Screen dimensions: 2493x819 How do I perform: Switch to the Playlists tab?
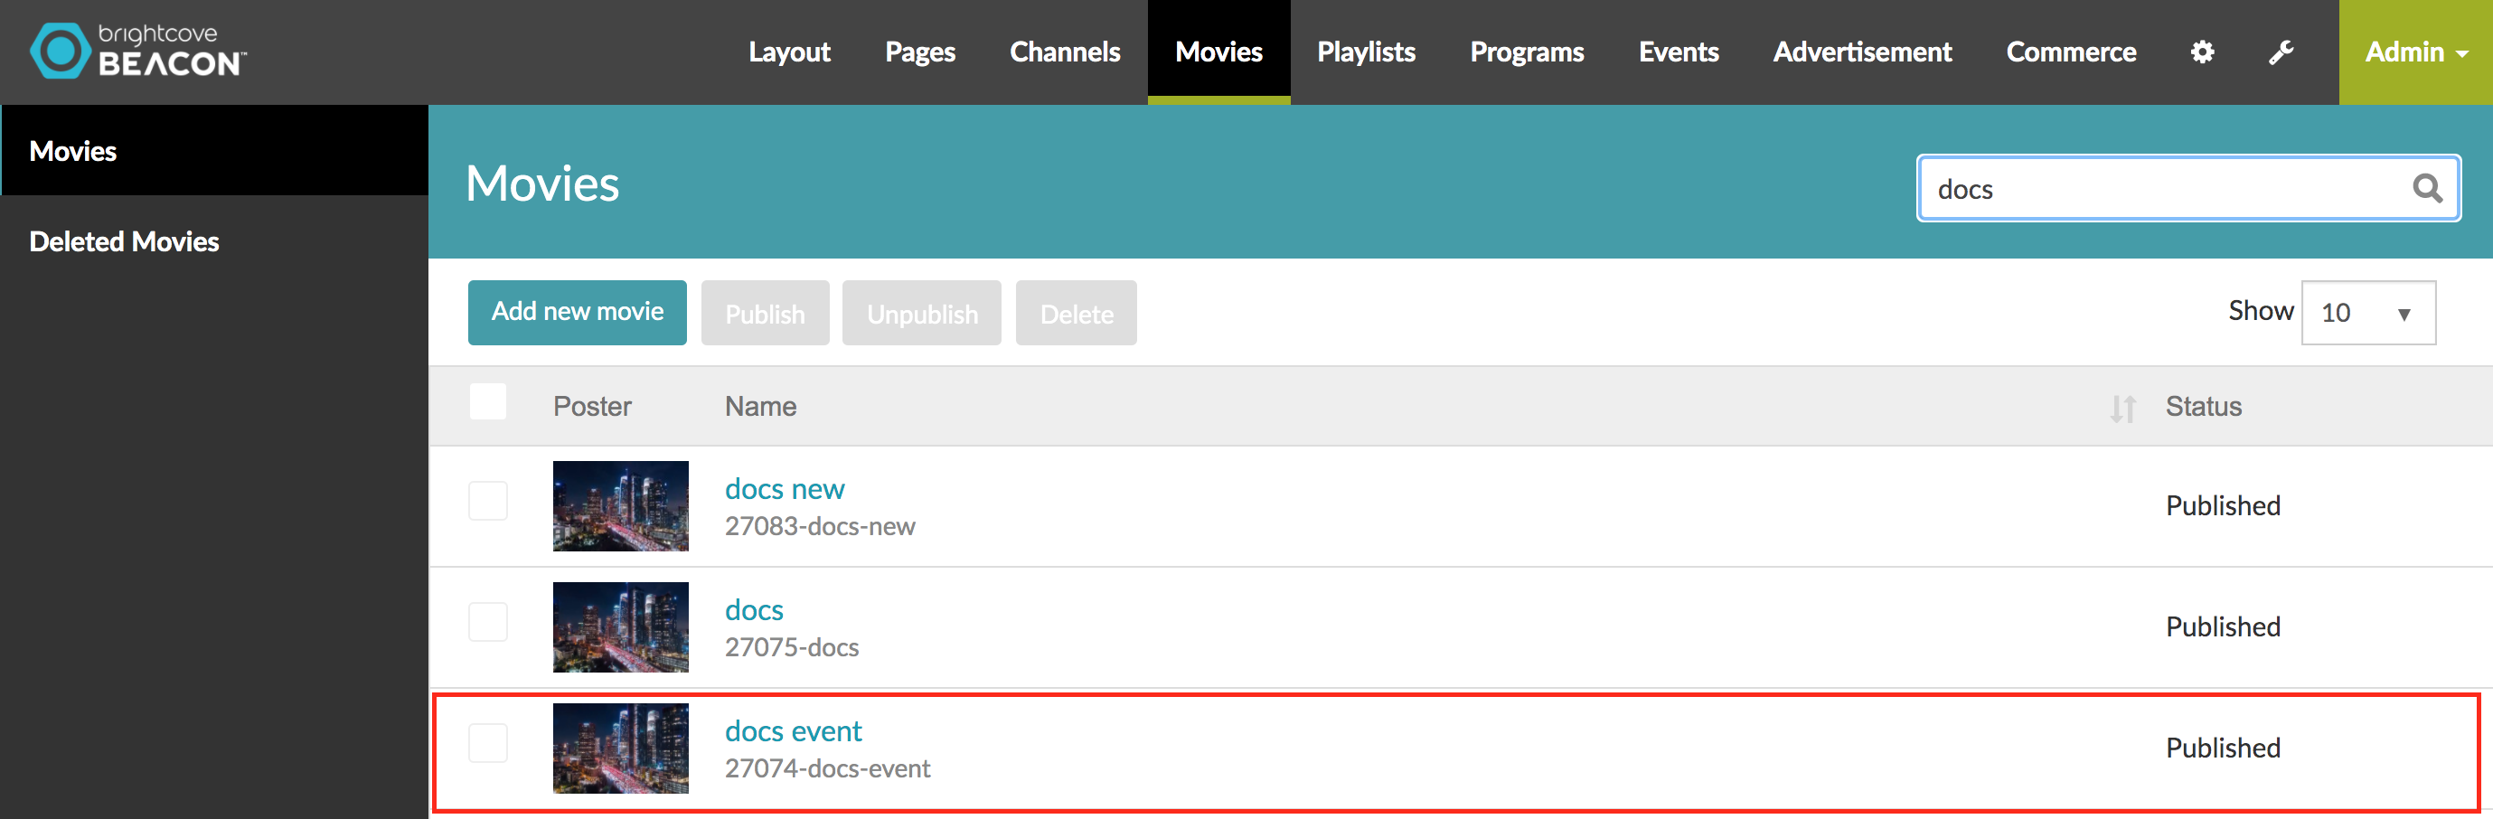(1366, 52)
